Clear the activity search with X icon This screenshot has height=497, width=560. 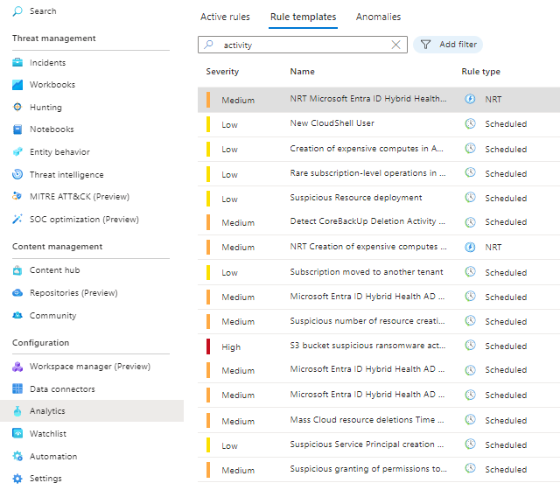click(395, 45)
